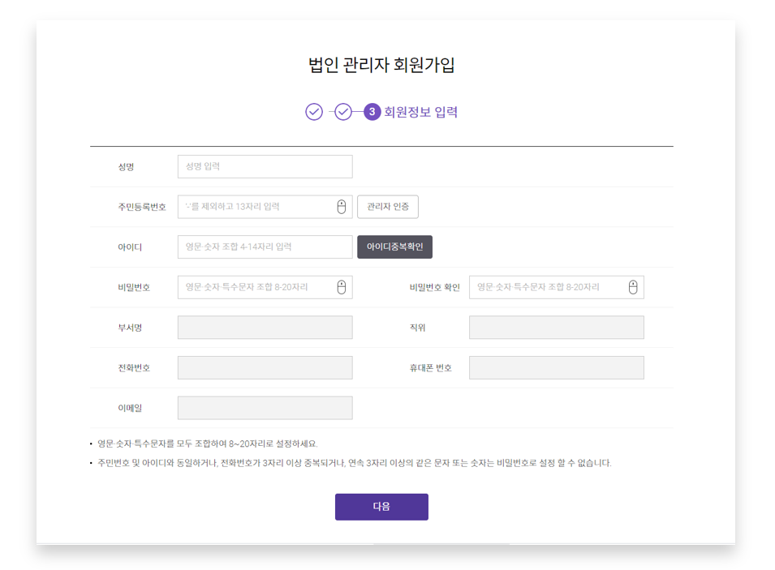The height and width of the screenshot is (570, 775).
Task: Click the purple 다음 button
Action: [x=381, y=507]
